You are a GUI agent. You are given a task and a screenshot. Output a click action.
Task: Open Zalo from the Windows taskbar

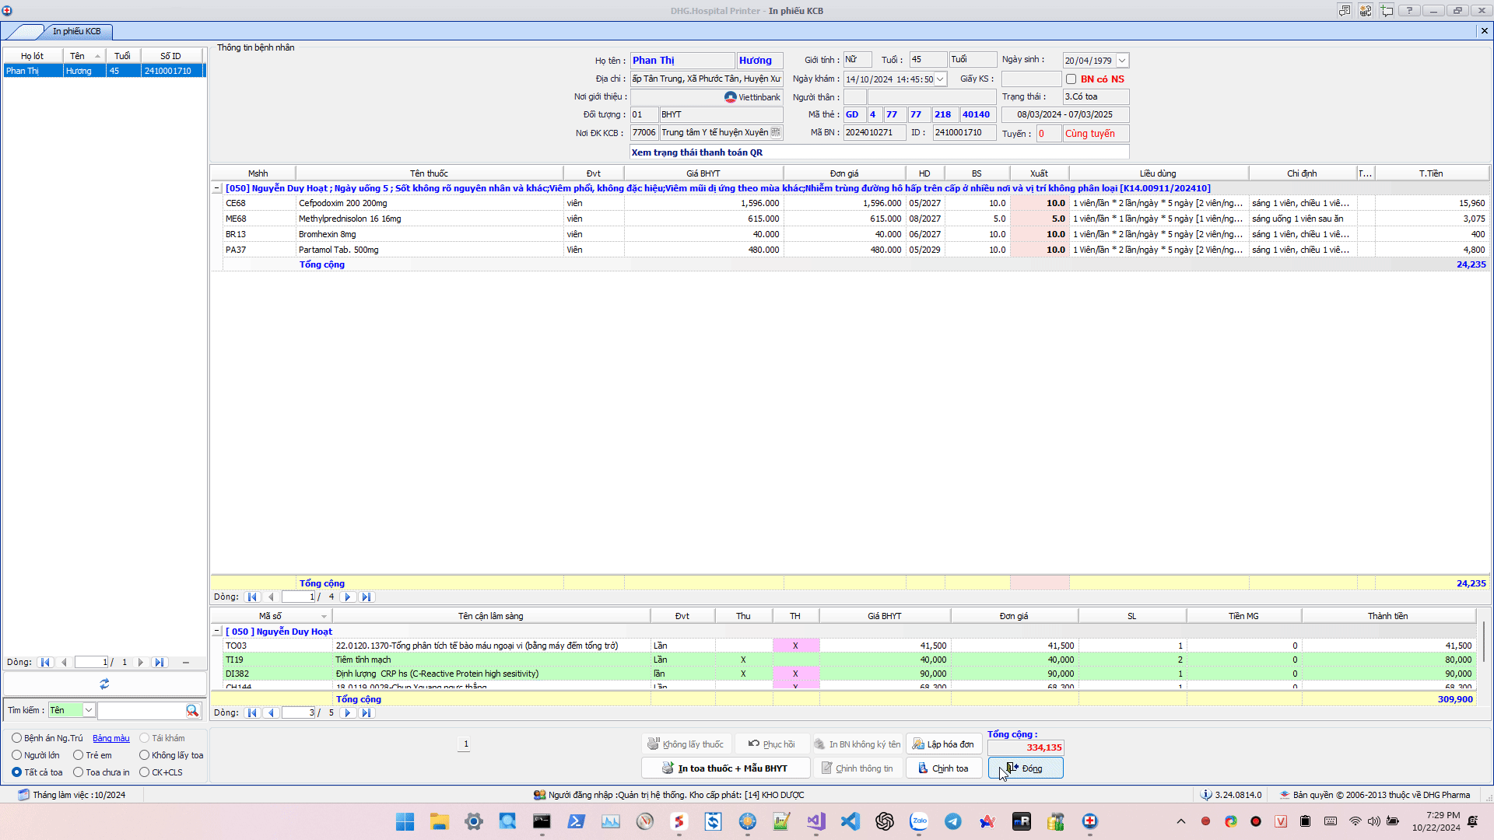click(919, 821)
